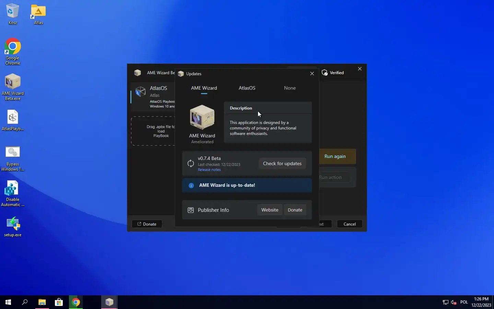Viewport: 494px width, 309px height.
Task: Open taskbar search magnifier
Action: coord(25,302)
